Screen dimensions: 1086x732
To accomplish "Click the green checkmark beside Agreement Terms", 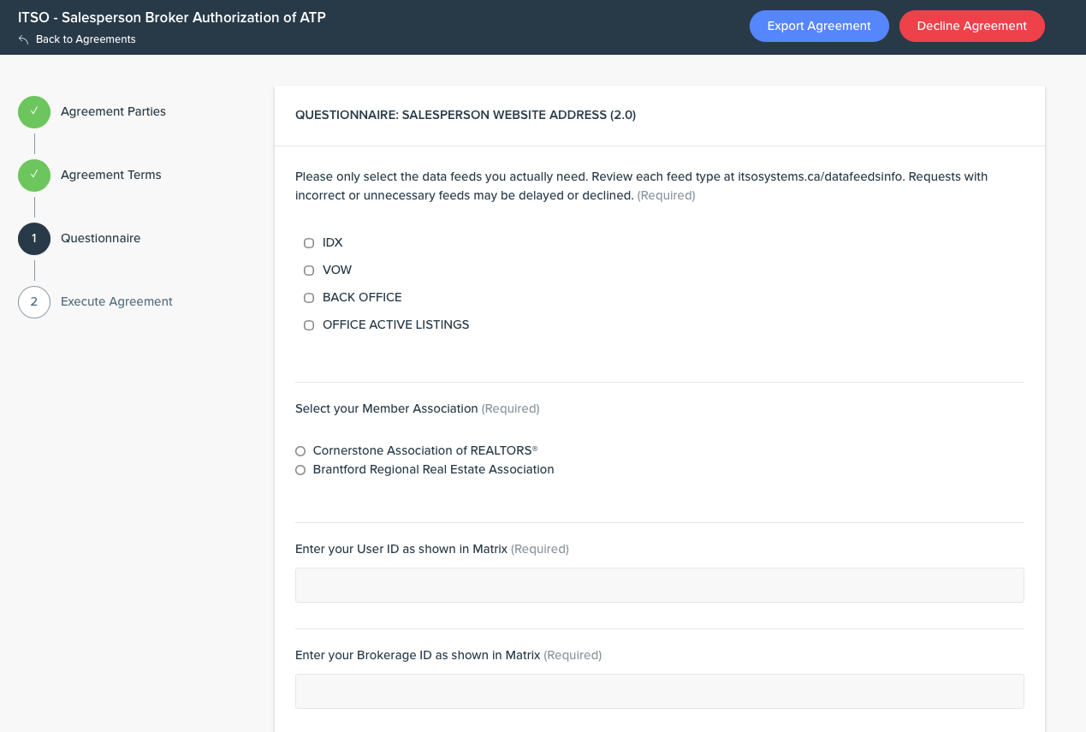I will [34, 176].
